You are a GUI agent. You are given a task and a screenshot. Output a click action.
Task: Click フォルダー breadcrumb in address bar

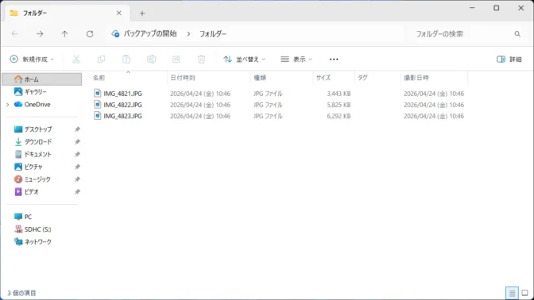213,33
